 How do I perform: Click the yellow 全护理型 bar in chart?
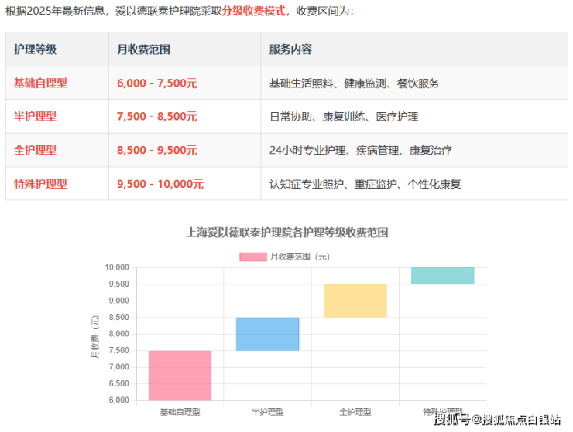(355, 301)
